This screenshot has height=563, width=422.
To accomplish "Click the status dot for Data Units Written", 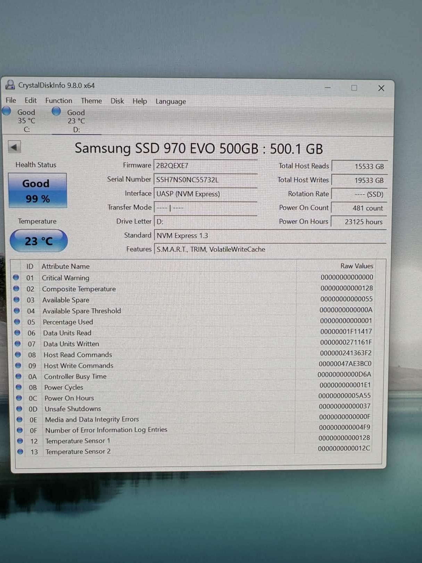I will point(18,344).
